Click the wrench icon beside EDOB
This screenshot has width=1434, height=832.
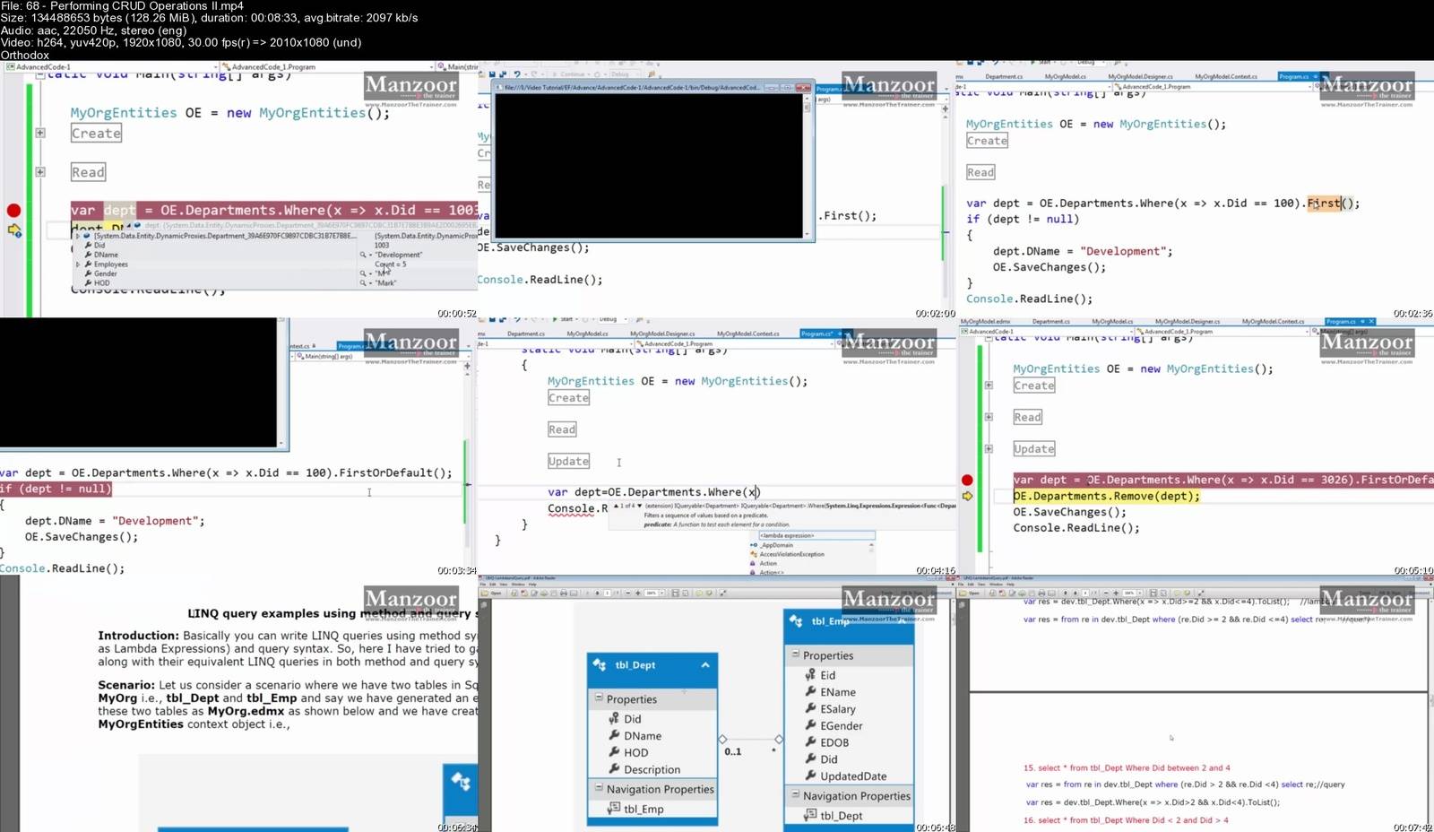click(810, 742)
